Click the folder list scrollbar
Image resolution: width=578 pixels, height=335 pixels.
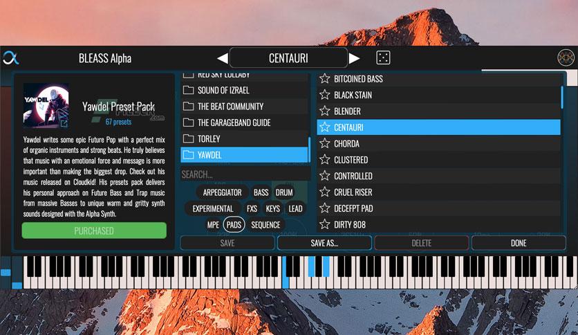coord(309,150)
